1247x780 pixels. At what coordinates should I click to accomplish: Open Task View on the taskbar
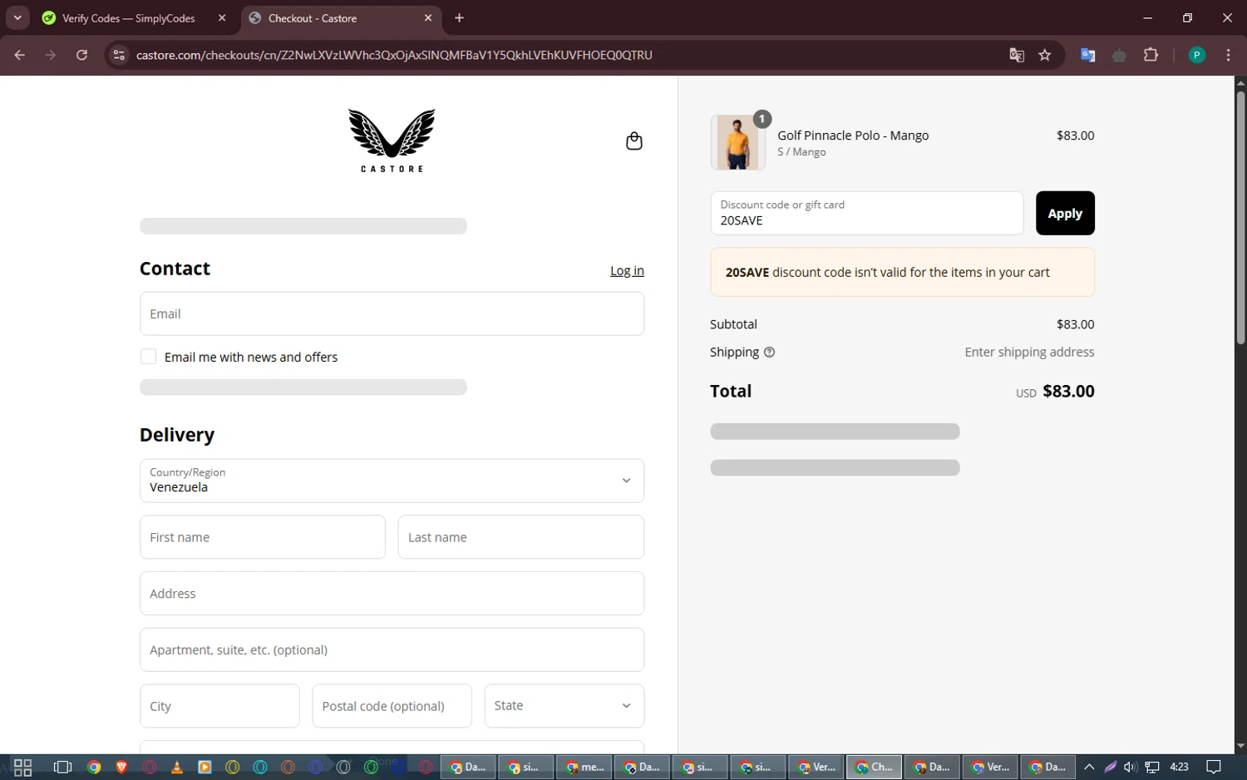(62, 767)
